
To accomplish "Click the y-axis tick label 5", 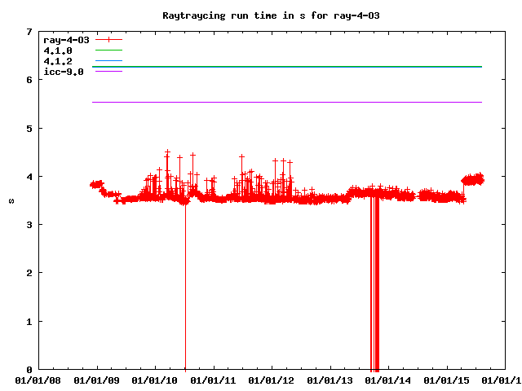I will point(29,129).
